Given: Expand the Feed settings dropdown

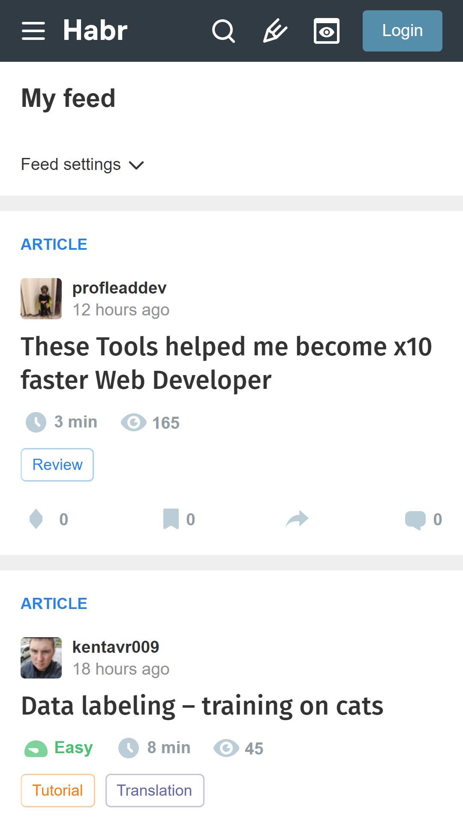Looking at the screenshot, I should click(x=83, y=164).
